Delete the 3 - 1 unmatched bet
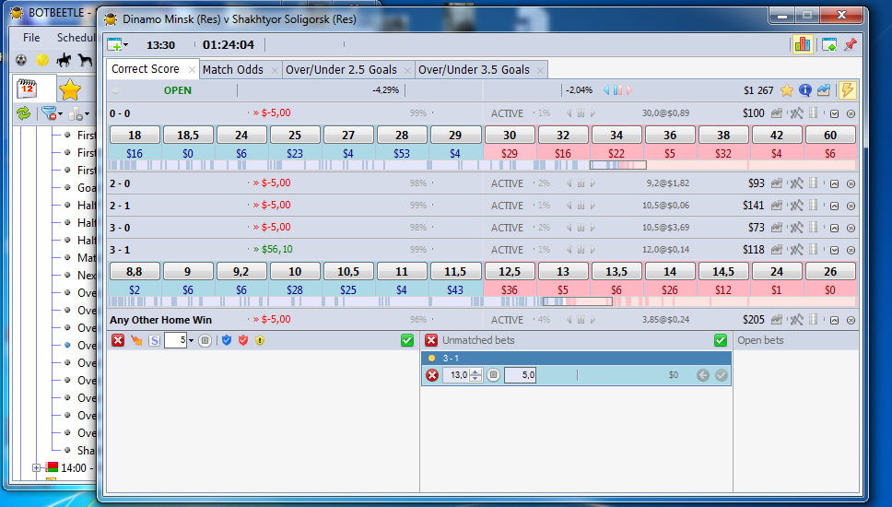The image size is (892, 507). pos(432,375)
